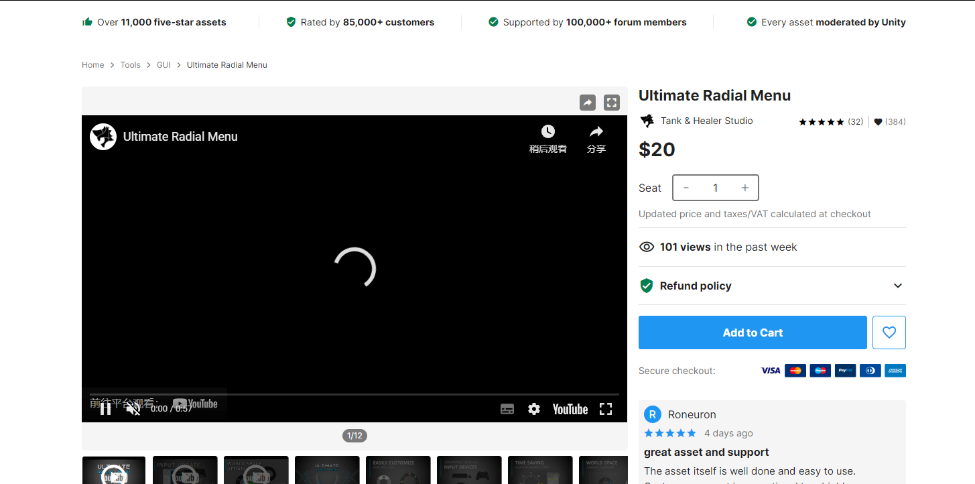The width and height of the screenshot is (975, 484).
Task: Select the Input Devices thumbnail
Action: point(469,470)
